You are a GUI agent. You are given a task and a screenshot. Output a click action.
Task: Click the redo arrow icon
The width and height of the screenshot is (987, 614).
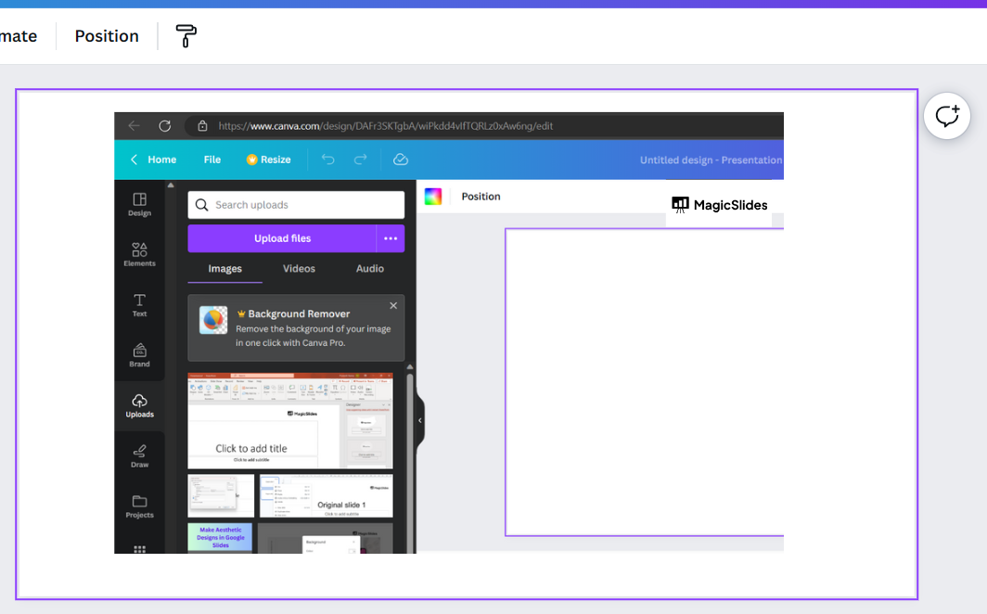pos(360,160)
